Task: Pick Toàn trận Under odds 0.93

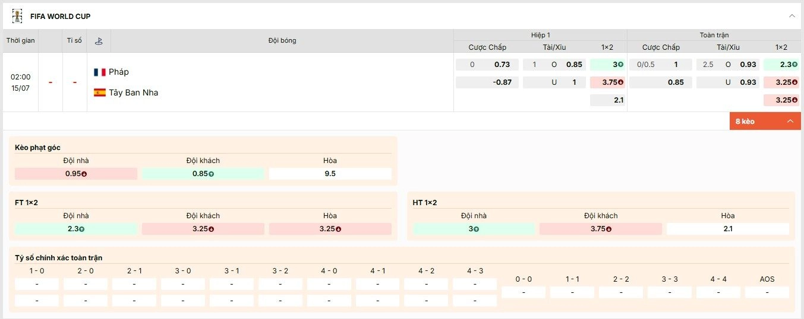Action: pos(728,82)
